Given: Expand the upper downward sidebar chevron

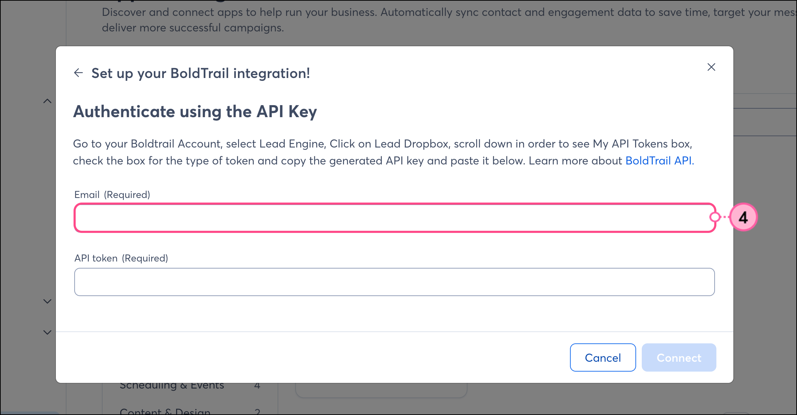Looking at the screenshot, I should coord(47,301).
